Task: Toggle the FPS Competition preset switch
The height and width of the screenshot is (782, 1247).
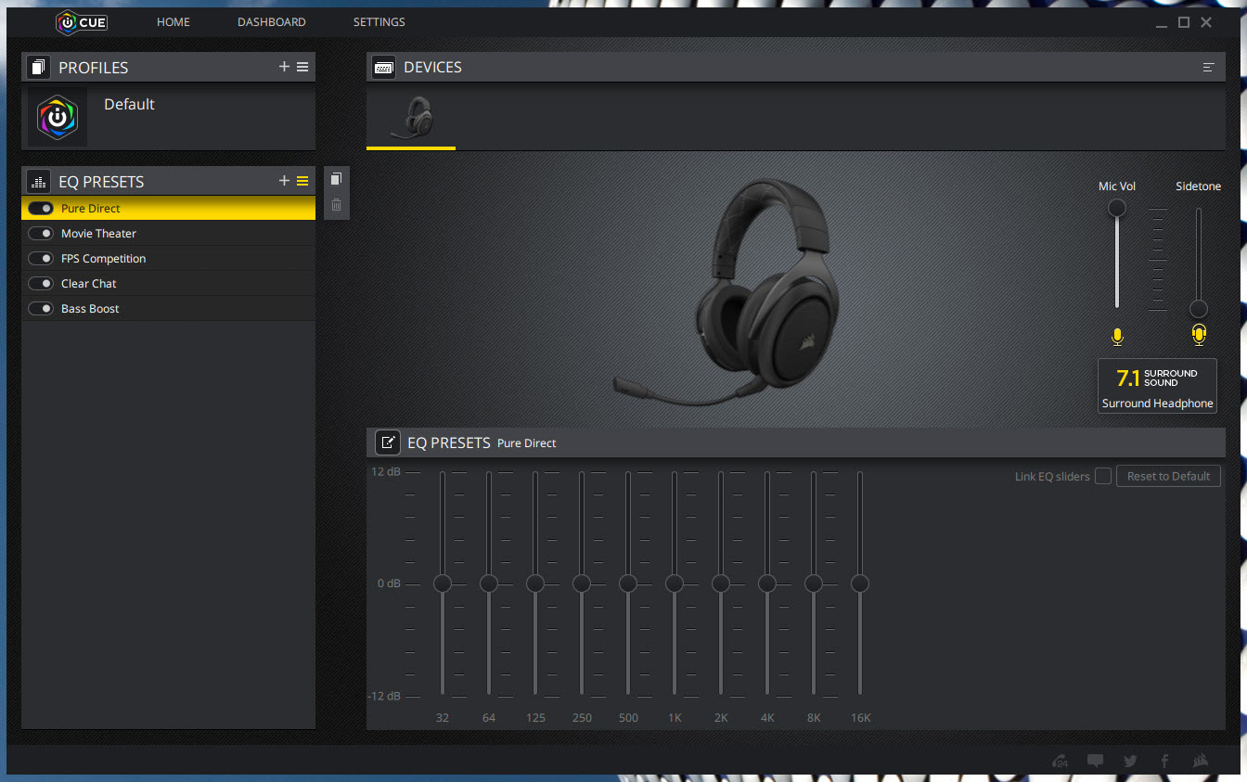Action: point(41,259)
